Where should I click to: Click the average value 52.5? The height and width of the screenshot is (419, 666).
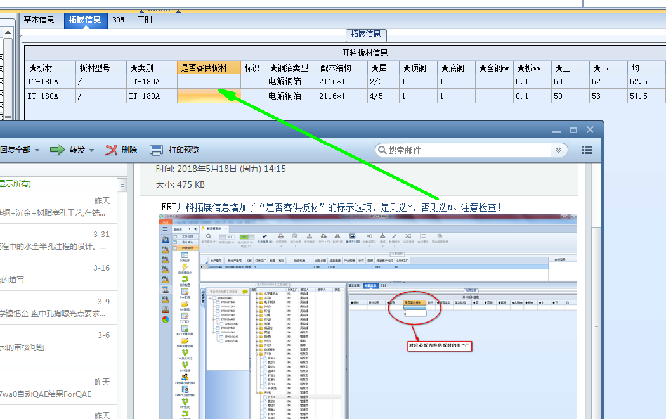pos(646,82)
